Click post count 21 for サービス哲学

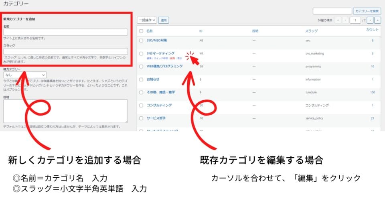pyautogui.click(x=373, y=118)
